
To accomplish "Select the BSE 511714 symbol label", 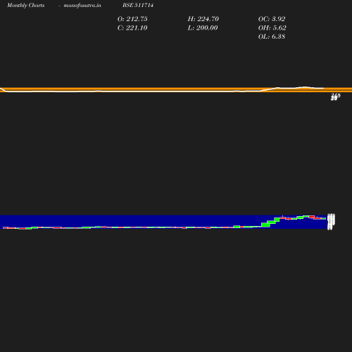I will point(138,5).
